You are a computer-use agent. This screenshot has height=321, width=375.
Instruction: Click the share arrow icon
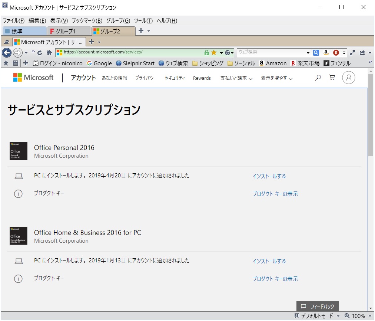click(362, 53)
